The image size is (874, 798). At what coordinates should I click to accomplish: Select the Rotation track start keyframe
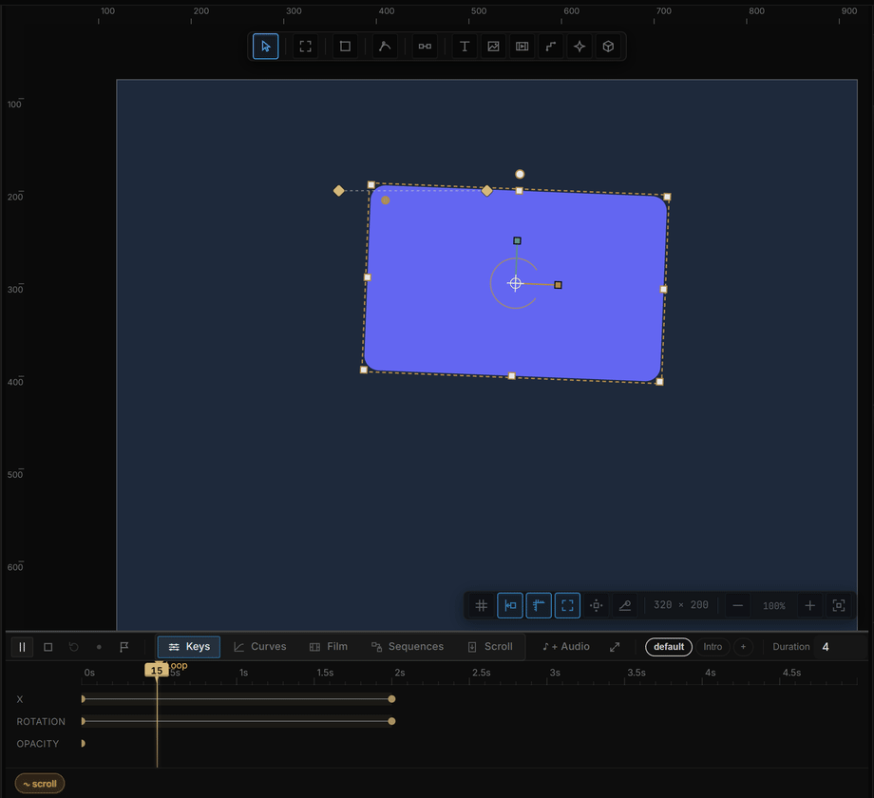[x=83, y=721]
